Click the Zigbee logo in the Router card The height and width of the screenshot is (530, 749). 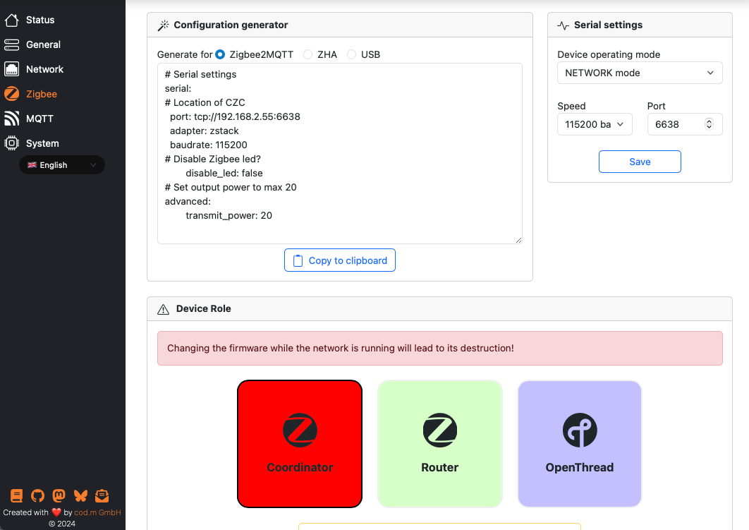(440, 430)
